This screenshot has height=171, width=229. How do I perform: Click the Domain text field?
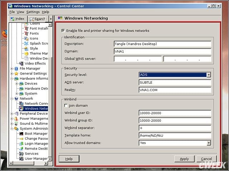(x=162, y=51)
